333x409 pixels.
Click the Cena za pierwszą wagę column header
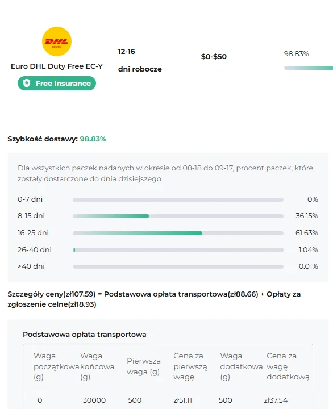[190, 366]
